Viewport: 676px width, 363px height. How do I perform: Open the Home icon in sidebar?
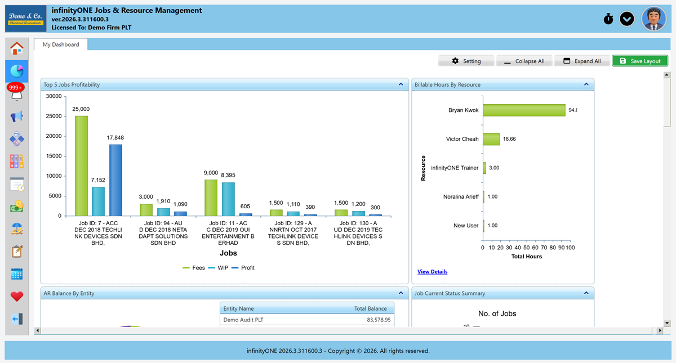17,48
